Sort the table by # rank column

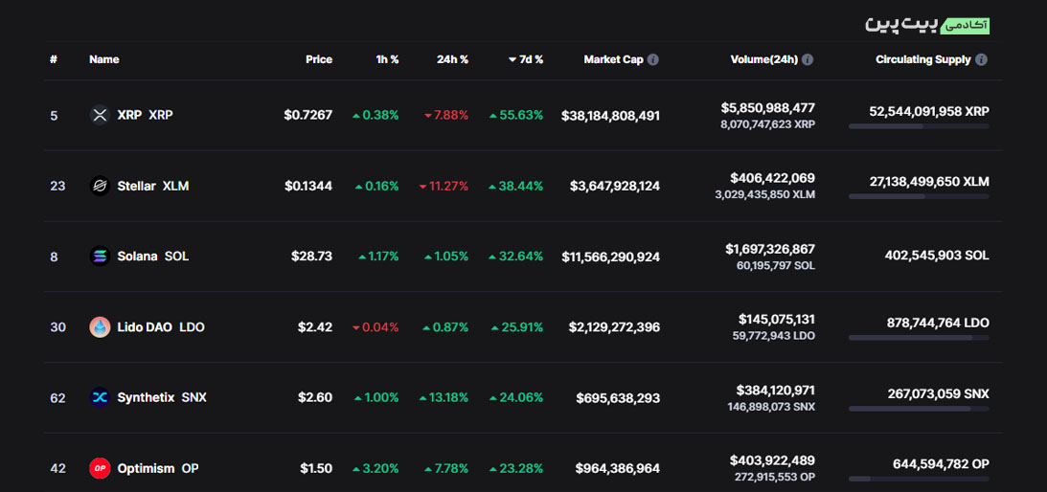point(54,59)
